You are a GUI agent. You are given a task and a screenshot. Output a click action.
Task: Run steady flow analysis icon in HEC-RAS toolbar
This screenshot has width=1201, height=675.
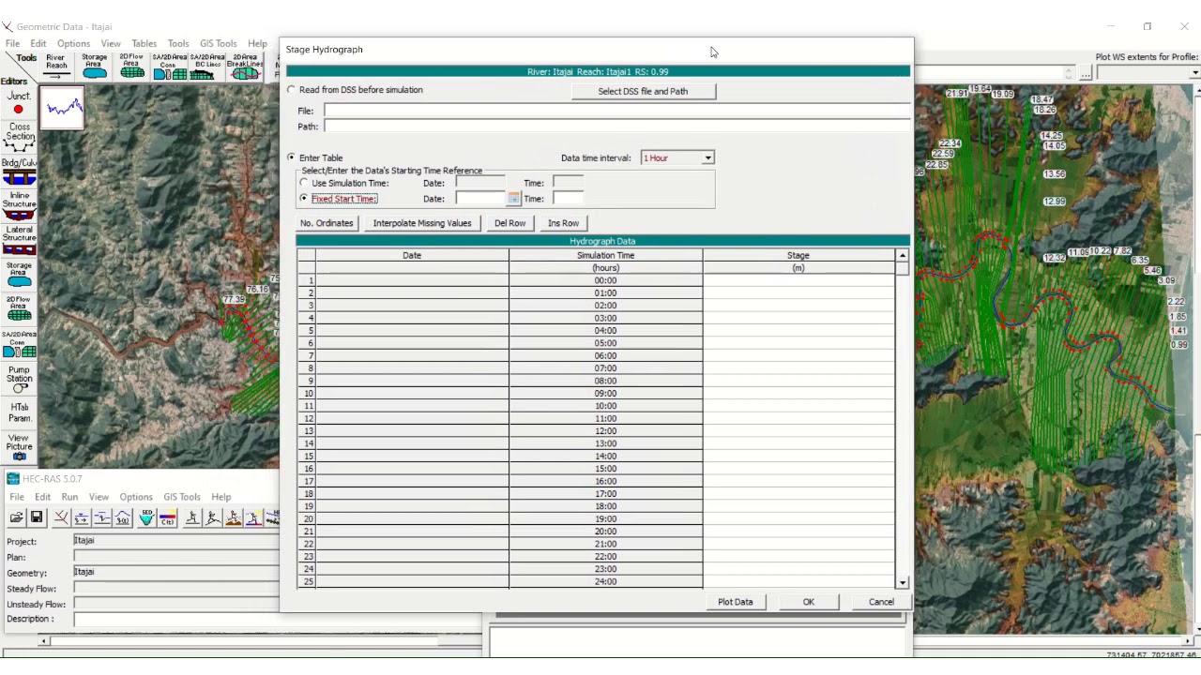pos(192,517)
